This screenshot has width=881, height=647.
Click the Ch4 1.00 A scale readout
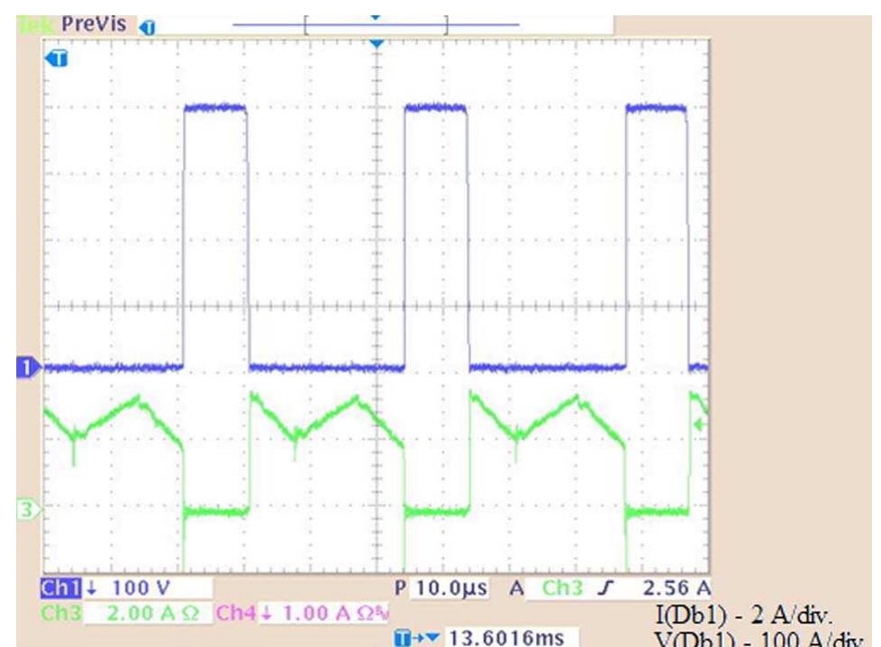[x=335, y=613]
